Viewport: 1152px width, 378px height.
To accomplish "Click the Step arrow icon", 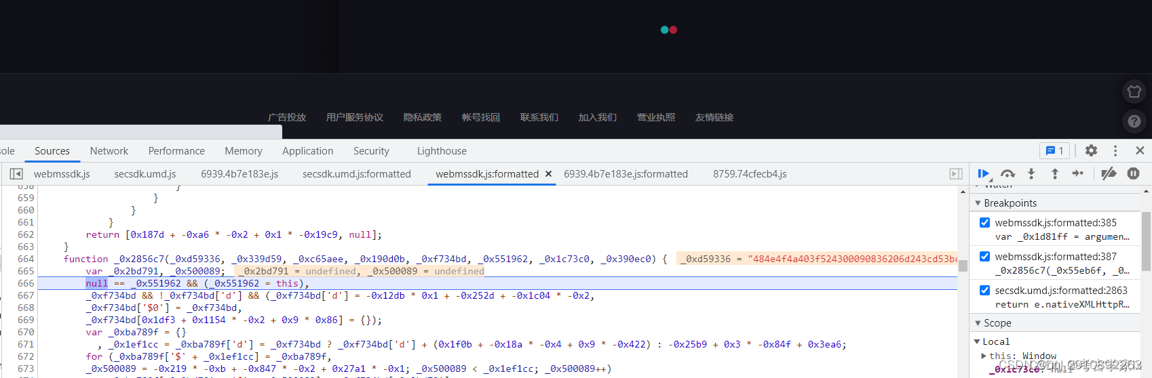I will (1078, 174).
